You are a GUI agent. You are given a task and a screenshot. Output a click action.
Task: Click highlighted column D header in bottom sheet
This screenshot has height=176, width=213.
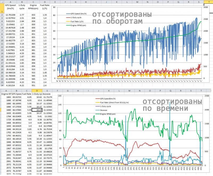coord(37,91)
